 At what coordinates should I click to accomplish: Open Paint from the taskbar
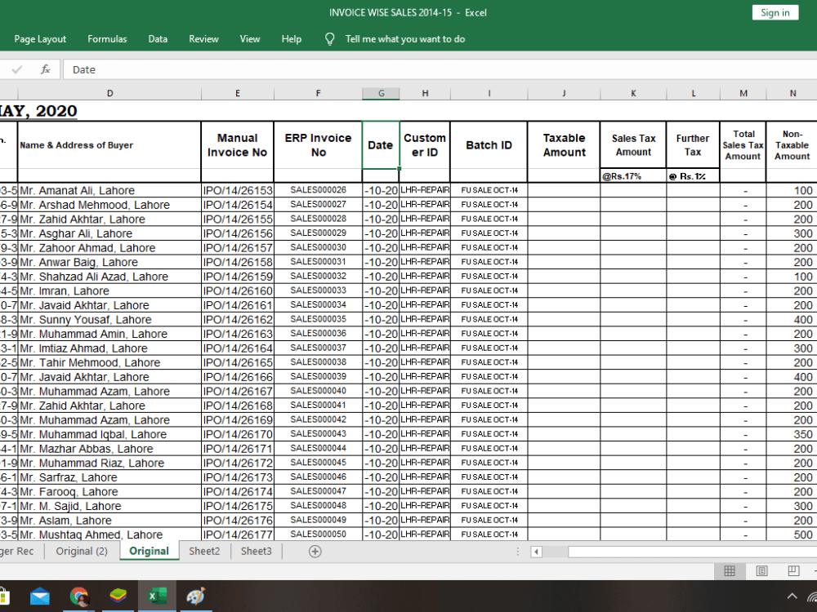(196, 596)
